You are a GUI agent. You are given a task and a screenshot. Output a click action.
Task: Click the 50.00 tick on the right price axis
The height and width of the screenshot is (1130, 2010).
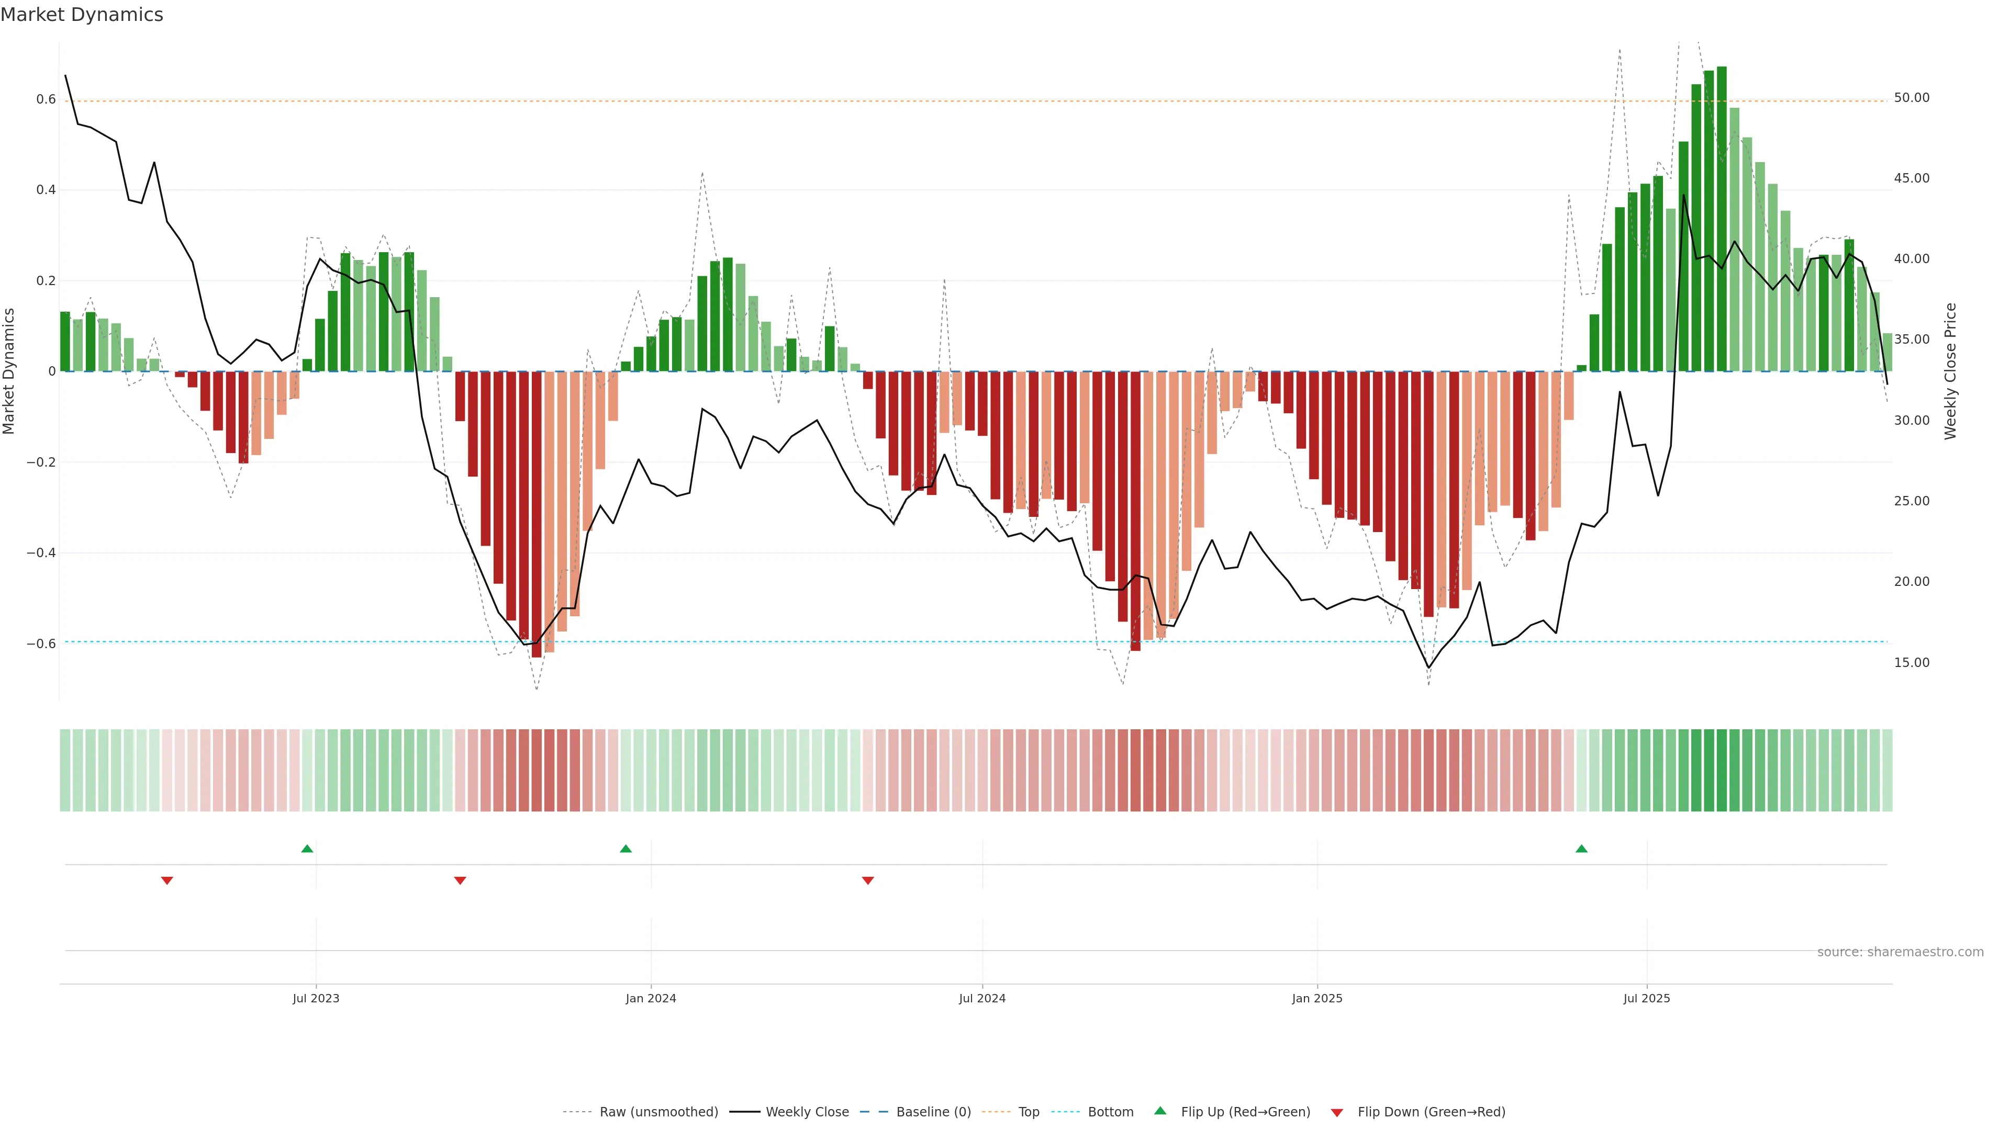click(x=1911, y=97)
